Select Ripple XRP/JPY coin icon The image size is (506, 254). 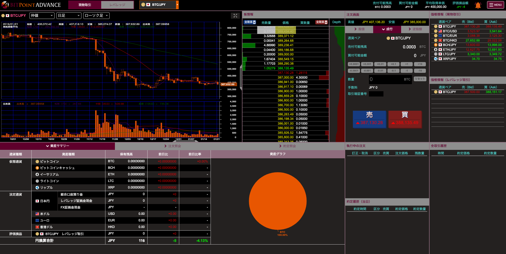point(436,59)
